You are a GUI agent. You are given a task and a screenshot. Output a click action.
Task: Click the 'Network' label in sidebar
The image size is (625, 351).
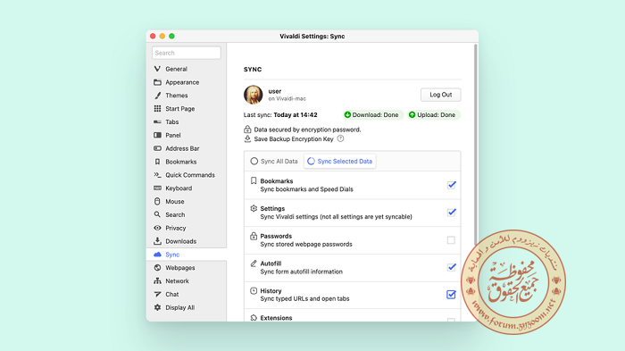[x=177, y=280]
